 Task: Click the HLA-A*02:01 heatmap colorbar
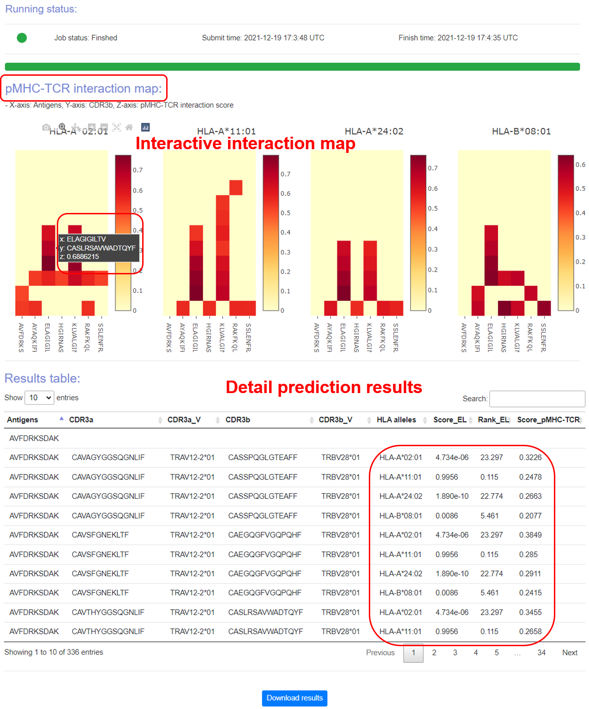point(123,233)
